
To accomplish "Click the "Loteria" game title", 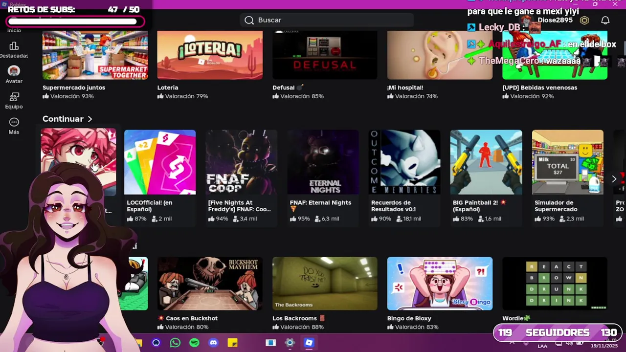I will pos(168,88).
